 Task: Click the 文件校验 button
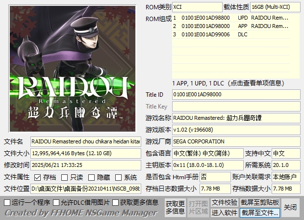point(225,202)
